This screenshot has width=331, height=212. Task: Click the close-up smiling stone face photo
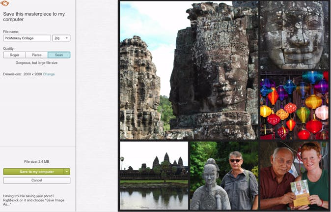click(294, 35)
